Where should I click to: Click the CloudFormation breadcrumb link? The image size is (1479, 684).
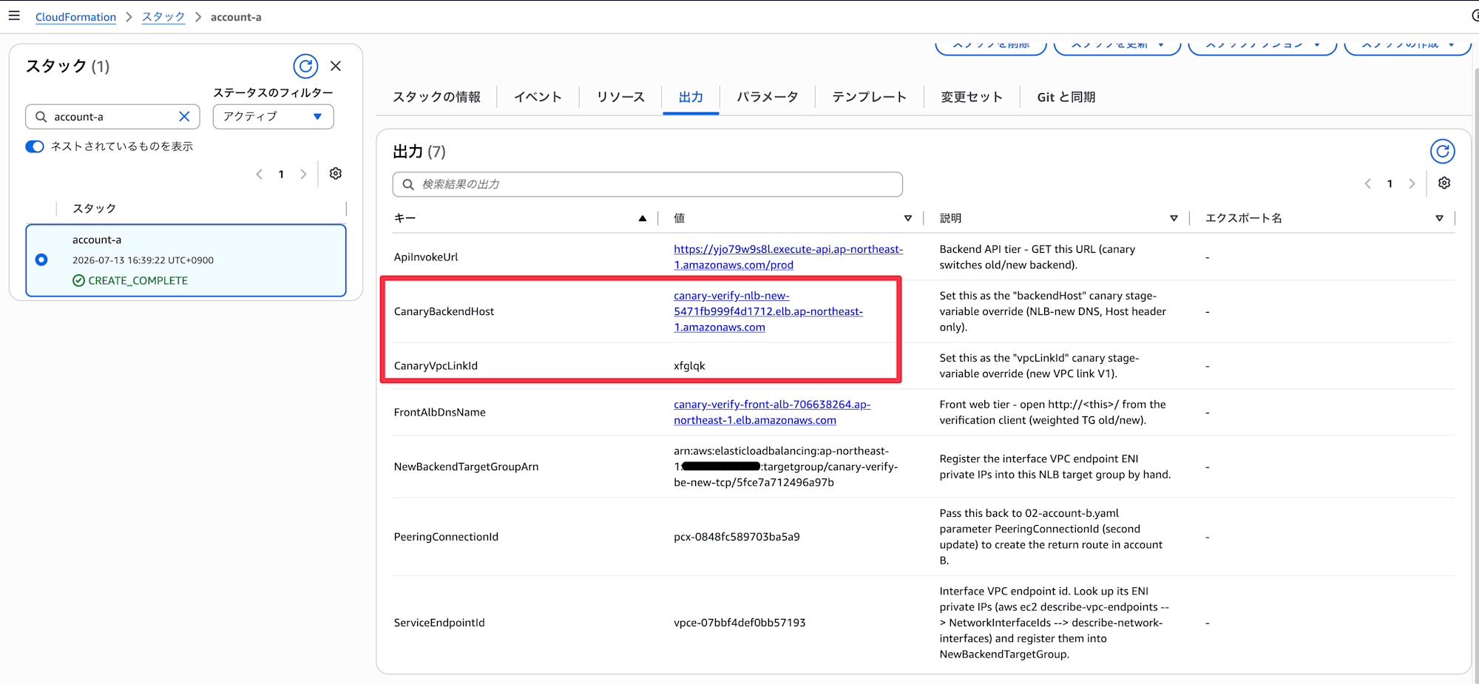(75, 16)
